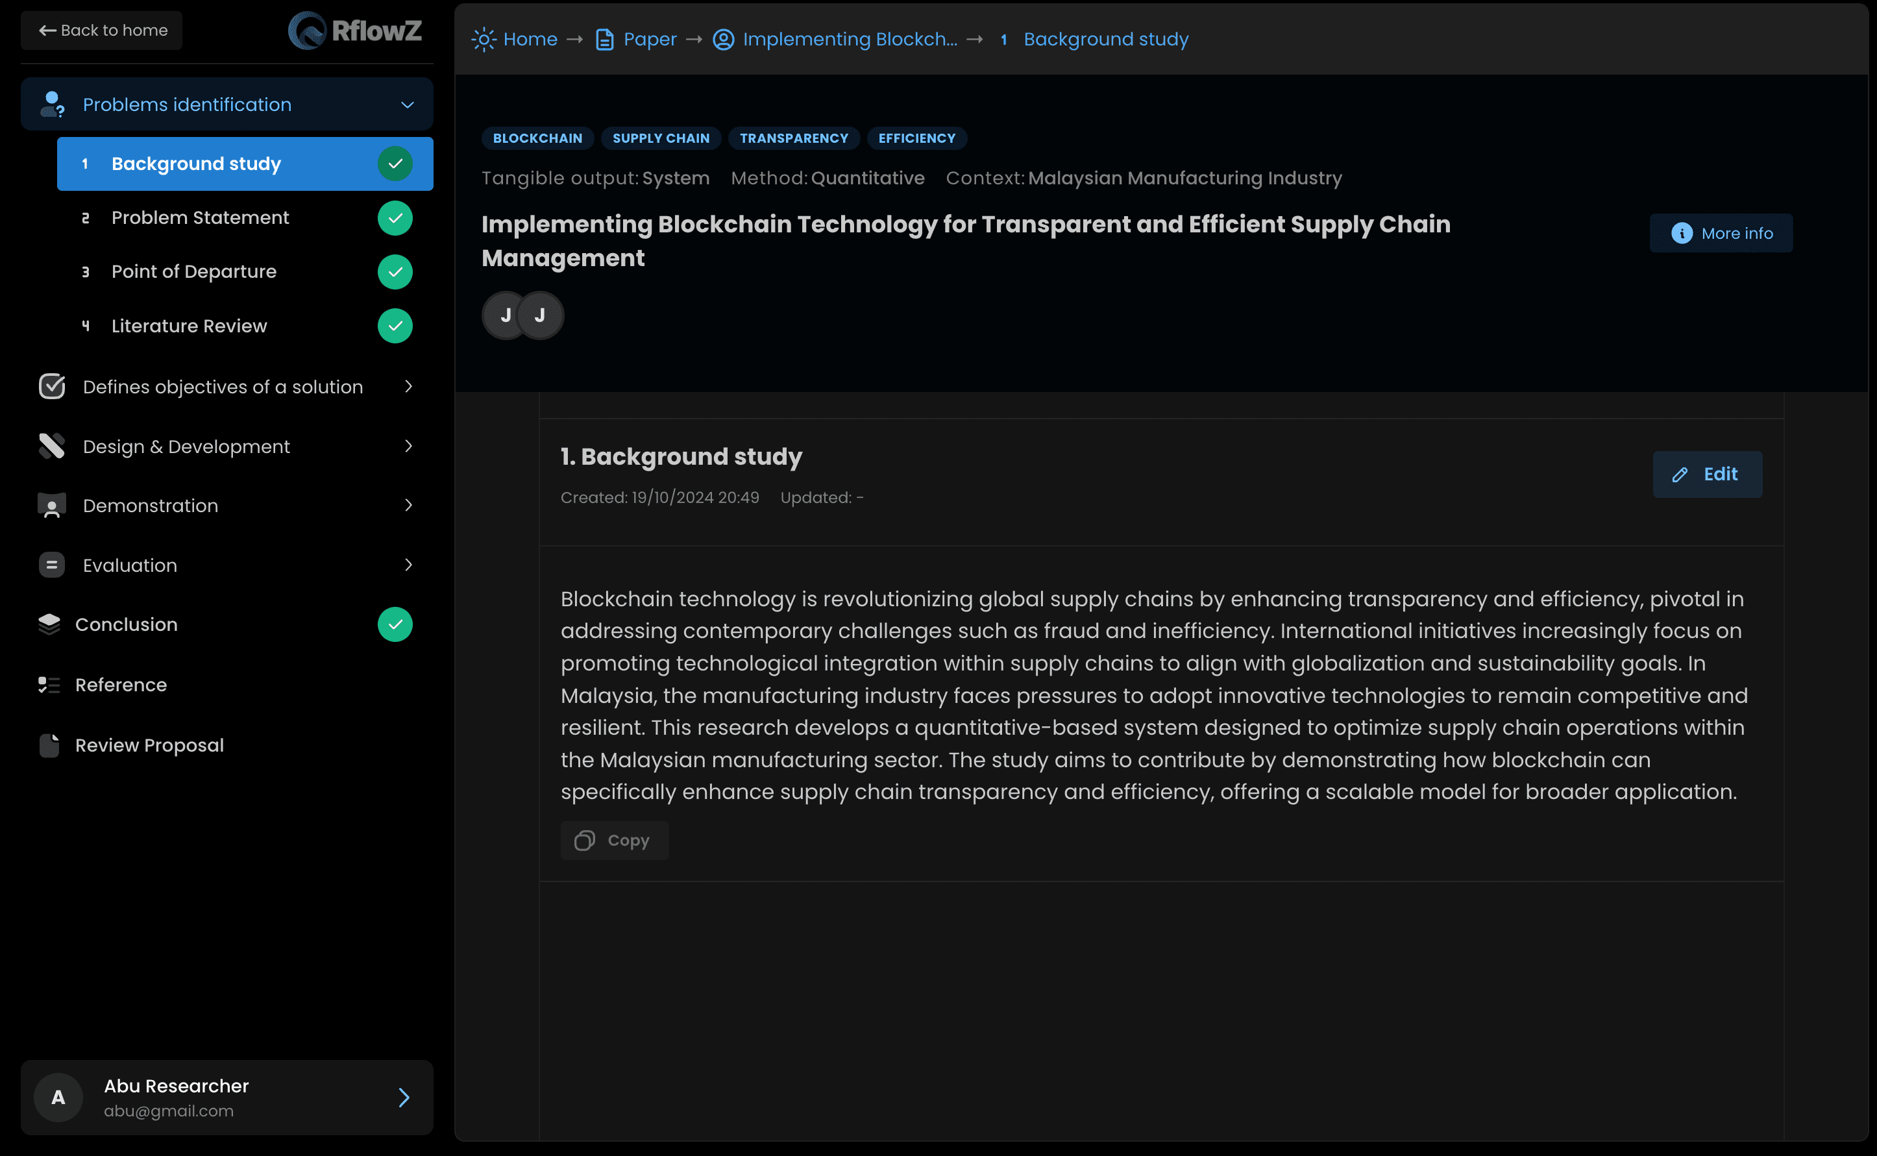Screen dimensions: 1877x1156
Task: Expand the Evaluation section chevron
Action: [408, 565]
